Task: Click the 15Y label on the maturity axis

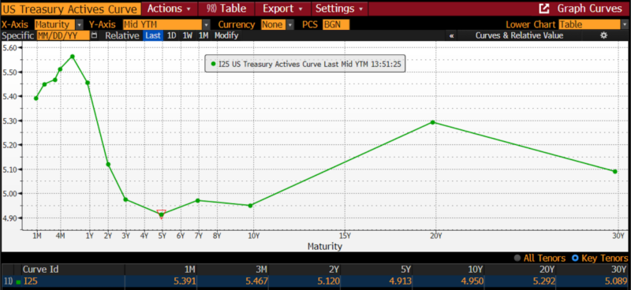Action: click(345, 236)
